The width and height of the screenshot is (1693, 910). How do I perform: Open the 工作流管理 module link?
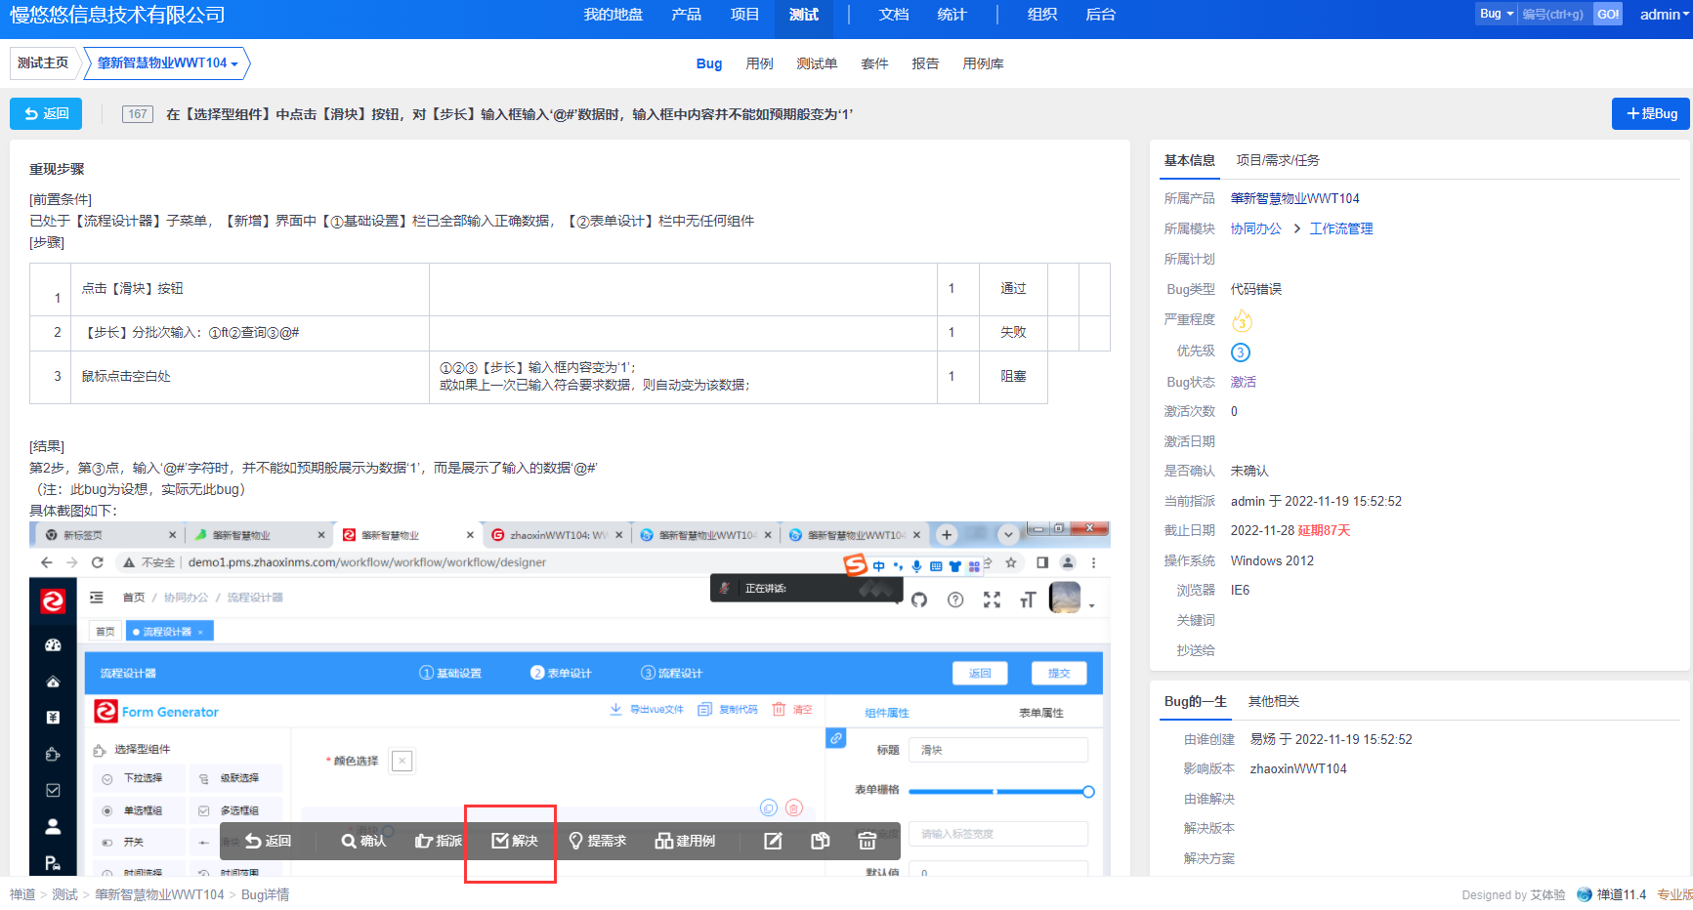(x=1340, y=228)
